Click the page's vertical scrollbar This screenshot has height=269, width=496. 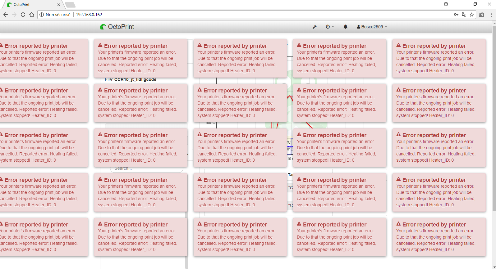494,118
